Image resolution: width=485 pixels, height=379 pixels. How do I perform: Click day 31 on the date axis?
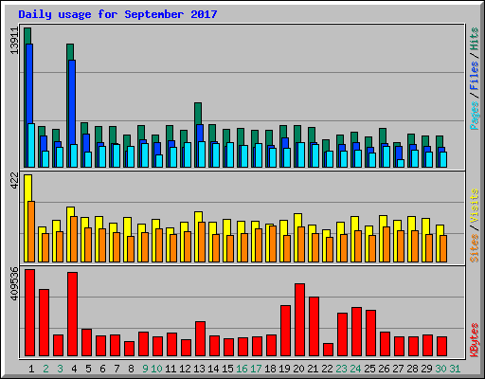pyautogui.click(x=455, y=369)
